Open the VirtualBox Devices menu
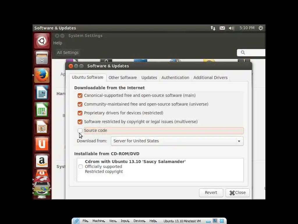Screen dimensions: 298x224 point(139,221)
